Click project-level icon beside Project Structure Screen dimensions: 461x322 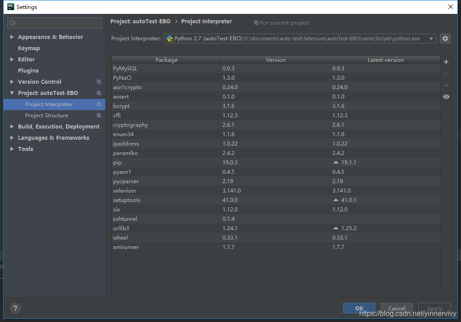99,116
